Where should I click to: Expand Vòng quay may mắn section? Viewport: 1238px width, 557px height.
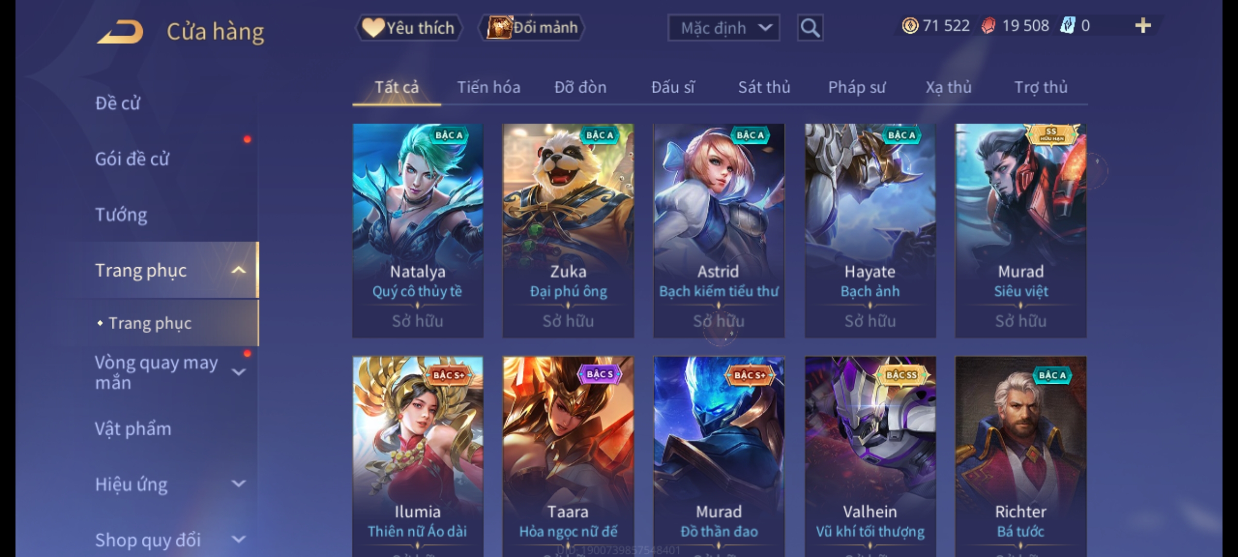(238, 372)
